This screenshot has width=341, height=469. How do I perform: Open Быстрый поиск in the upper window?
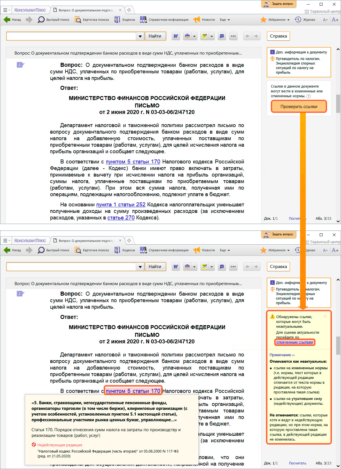point(54,20)
